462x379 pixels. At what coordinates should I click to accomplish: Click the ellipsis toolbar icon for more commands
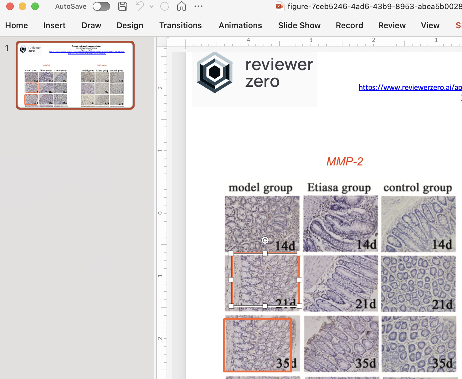tap(198, 6)
